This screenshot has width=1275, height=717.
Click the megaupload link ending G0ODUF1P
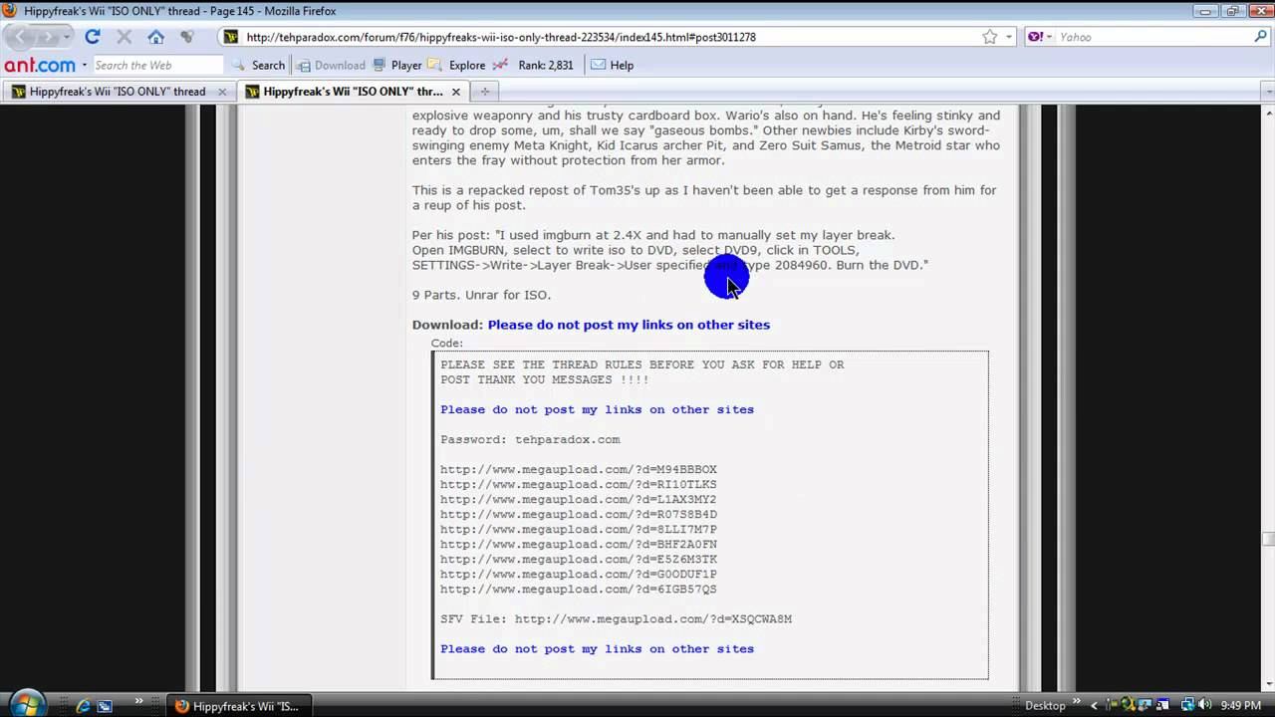(x=579, y=574)
